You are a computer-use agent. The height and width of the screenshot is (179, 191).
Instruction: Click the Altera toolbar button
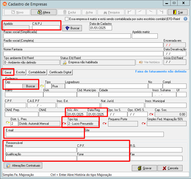coord(44,12)
